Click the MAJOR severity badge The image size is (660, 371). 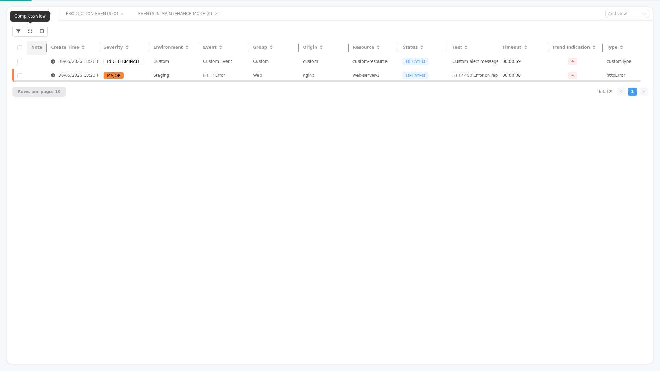tap(114, 76)
